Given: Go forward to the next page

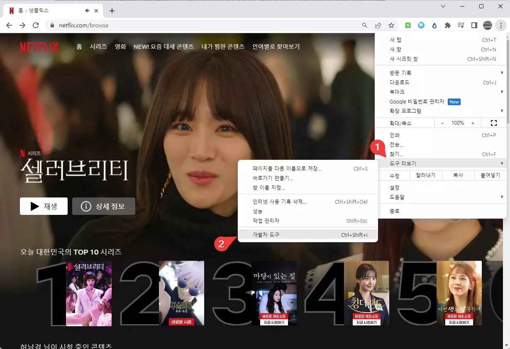Looking at the screenshot, I should [x=22, y=25].
